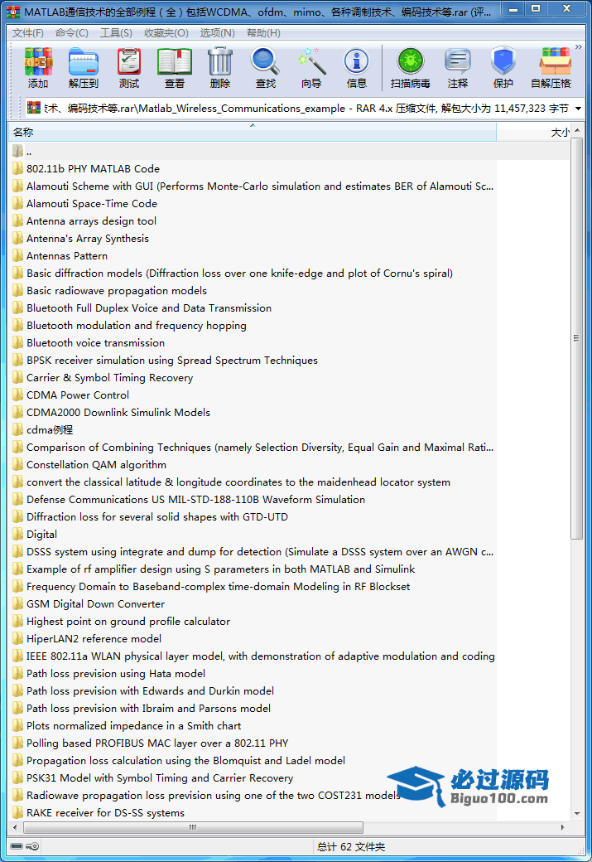Select 'CDMA2000 Downlink Simulink Models' folder
Image resolution: width=592 pixels, height=862 pixels.
pos(118,412)
